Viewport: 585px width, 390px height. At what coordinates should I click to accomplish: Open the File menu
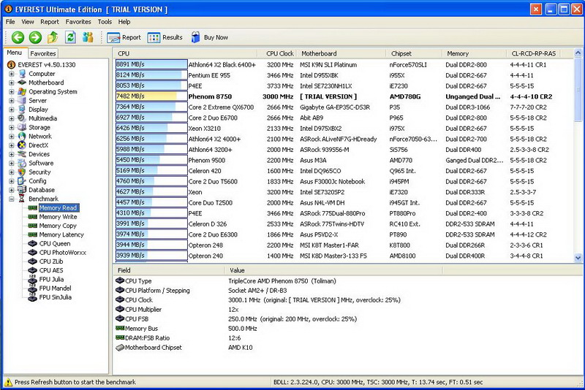10,22
